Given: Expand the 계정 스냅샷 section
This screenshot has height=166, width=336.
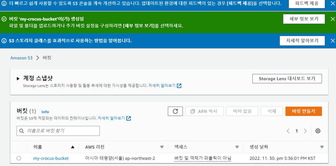Looking at the screenshot, I should 18,79.
